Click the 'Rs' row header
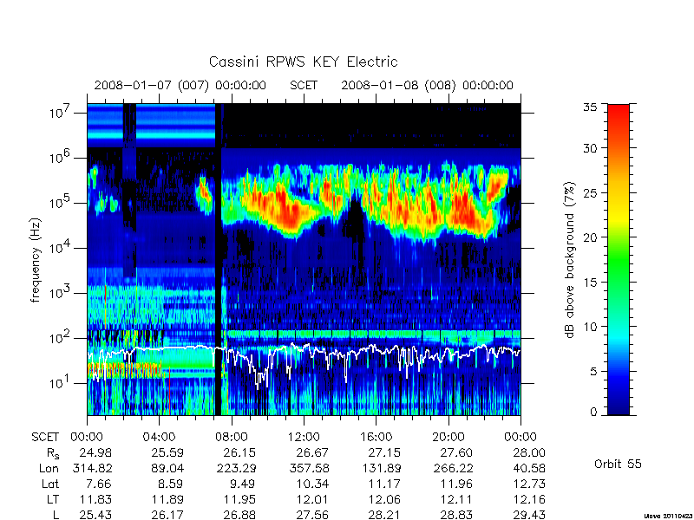 click(x=53, y=453)
